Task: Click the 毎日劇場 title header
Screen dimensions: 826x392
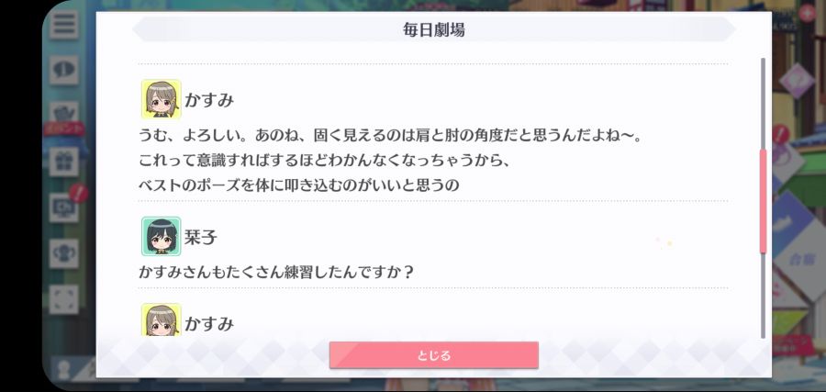Action: [433, 29]
